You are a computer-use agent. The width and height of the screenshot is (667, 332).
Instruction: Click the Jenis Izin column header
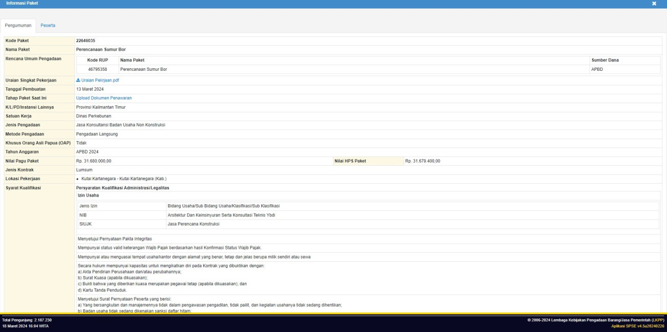(x=88, y=206)
